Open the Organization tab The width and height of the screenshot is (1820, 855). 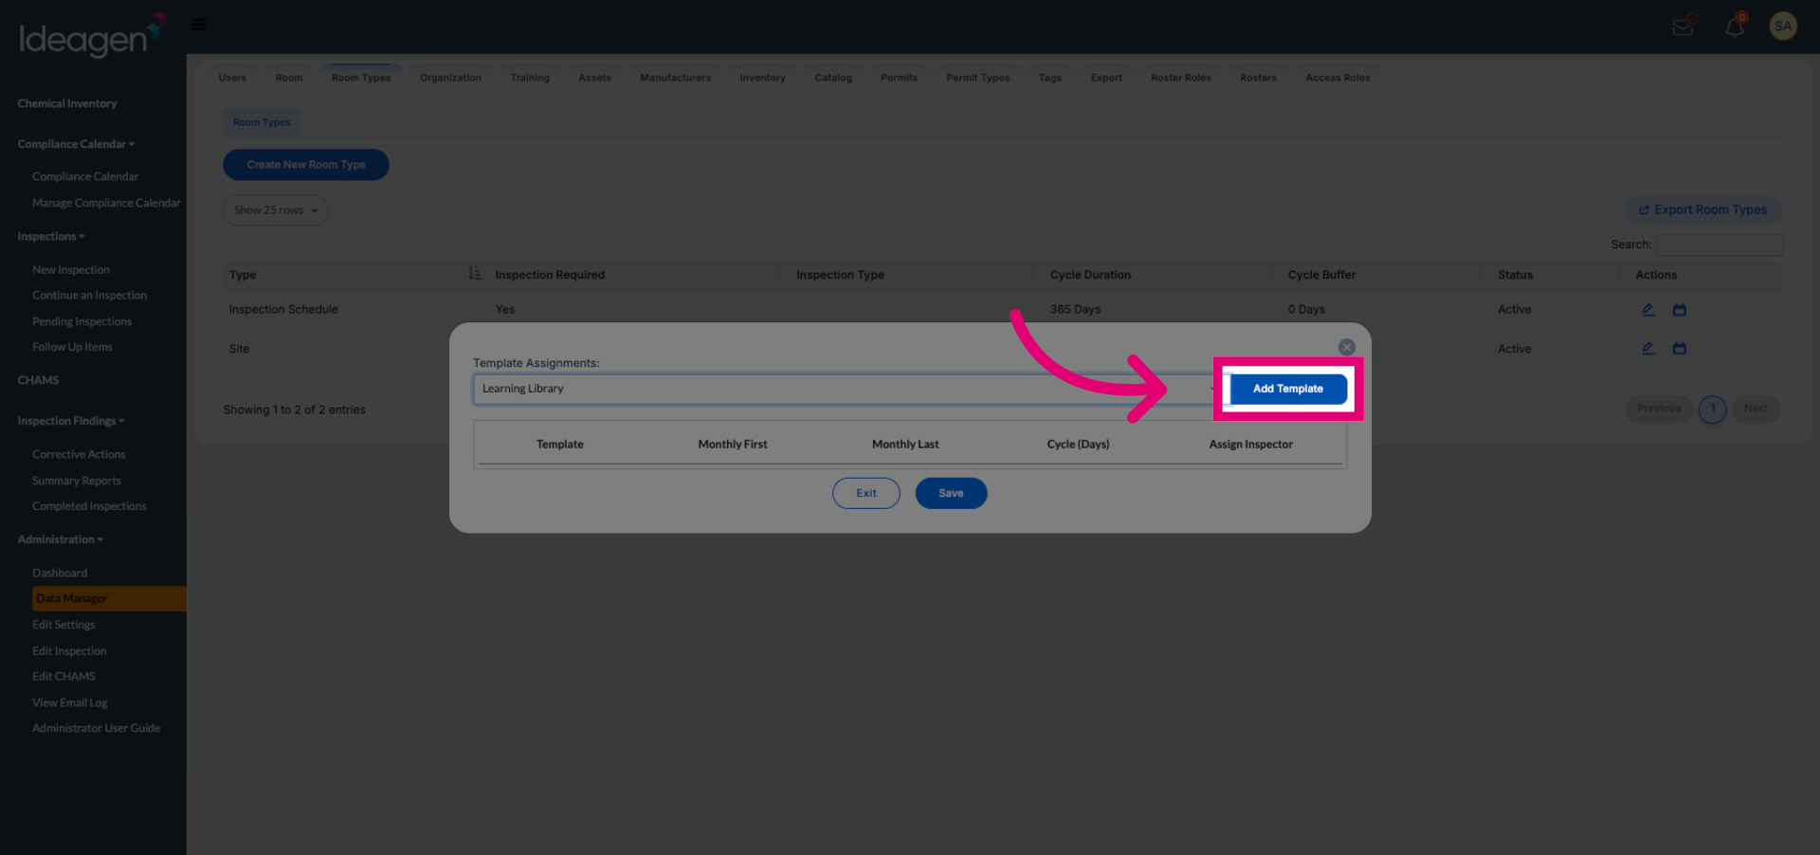tap(450, 78)
